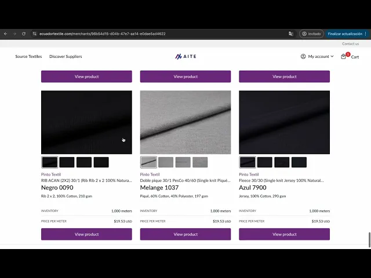371x278 pixels.
Task: Select second thumbnail under Melange 1037 image
Action: [x=166, y=162]
